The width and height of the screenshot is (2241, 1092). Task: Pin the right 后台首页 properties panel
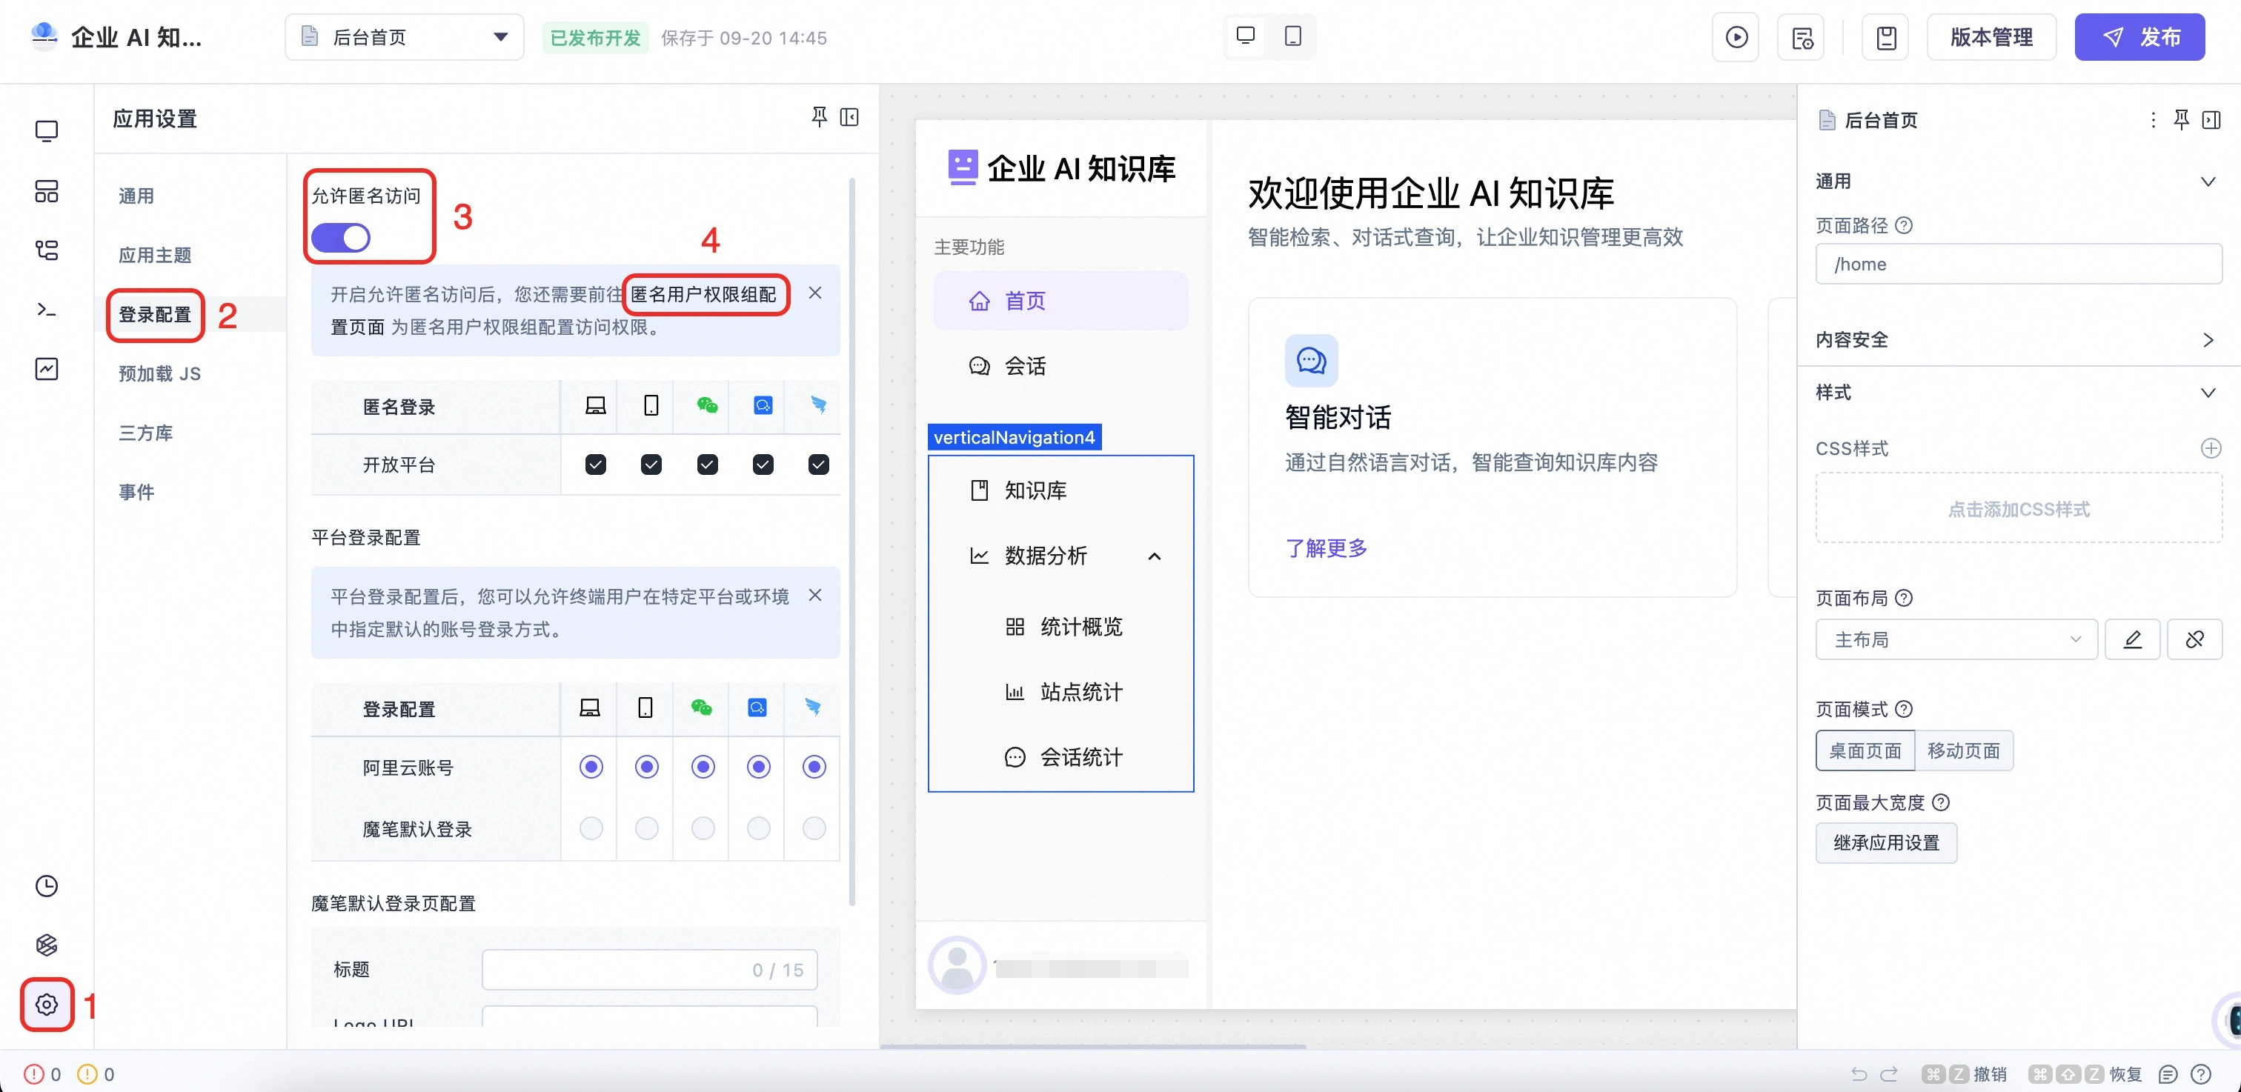(2181, 120)
